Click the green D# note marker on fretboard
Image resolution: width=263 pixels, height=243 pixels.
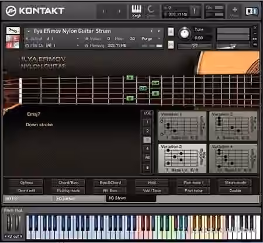click(143, 88)
